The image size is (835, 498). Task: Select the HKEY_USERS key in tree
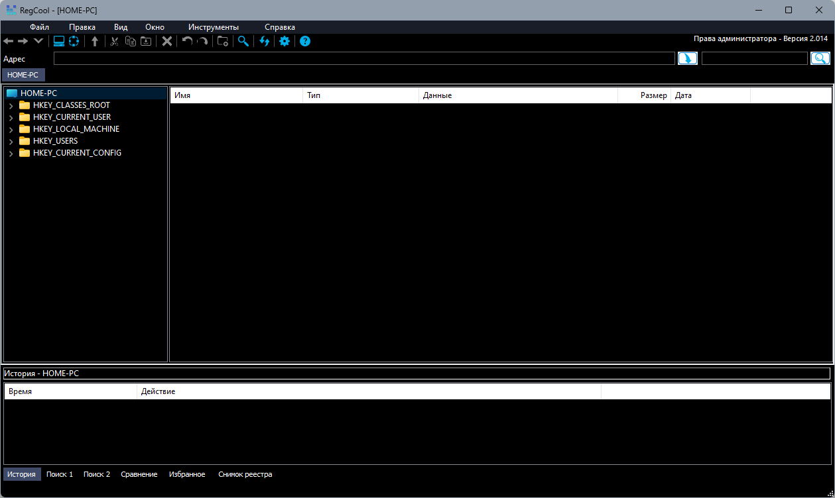tap(55, 141)
